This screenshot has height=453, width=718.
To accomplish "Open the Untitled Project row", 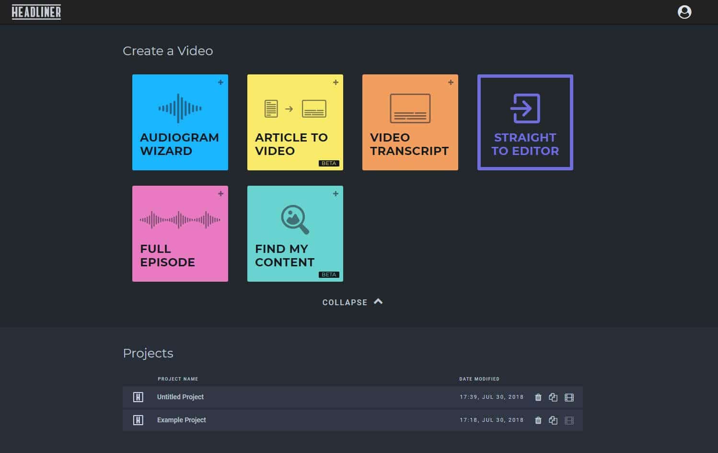I will click(353, 397).
